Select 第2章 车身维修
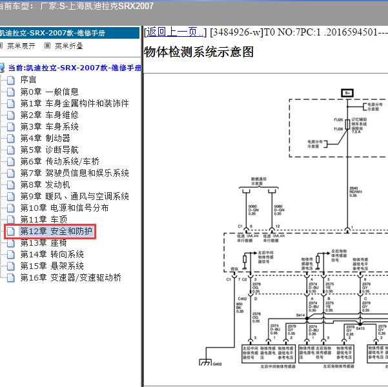 tap(49, 115)
